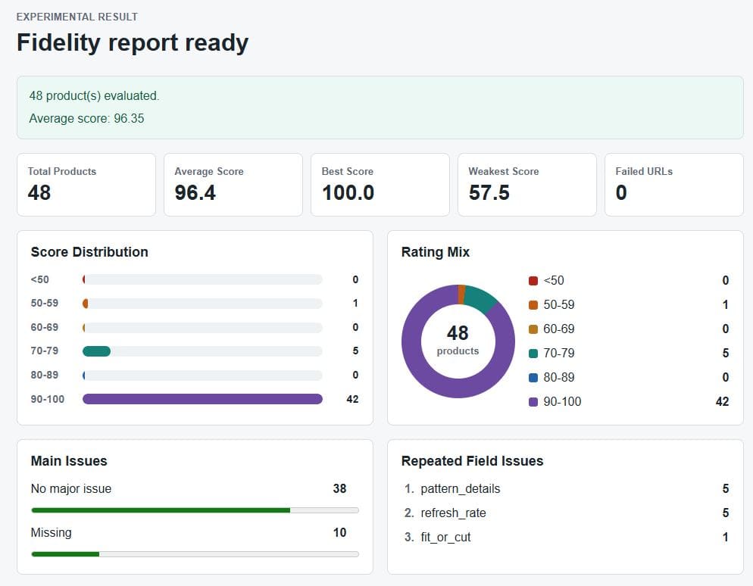Click the 'pattern_details' field issue row
The image size is (753, 586).
[566, 489]
